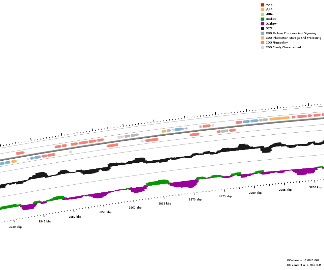
Task: Click the GC-skew = -0.00(0.06) value text
Action: (x=303, y=260)
